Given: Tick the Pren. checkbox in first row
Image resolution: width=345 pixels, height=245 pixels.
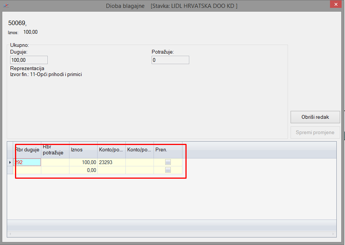Looking at the screenshot, I should tap(168, 162).
